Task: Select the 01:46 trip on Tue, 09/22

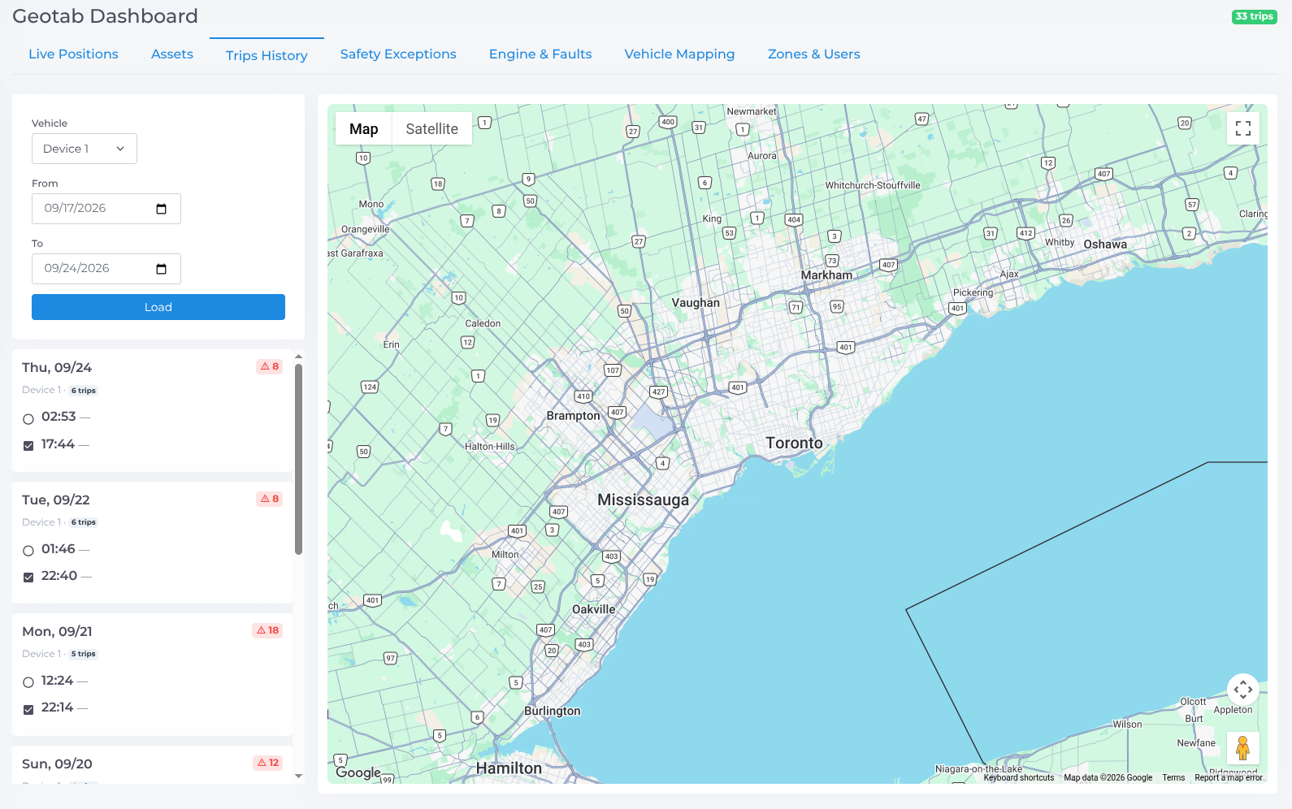Action: 28,551
